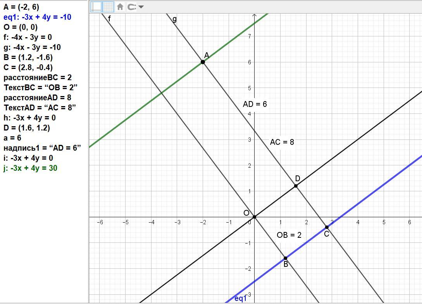Toggle the axes display button

click(x=96, y=7)
